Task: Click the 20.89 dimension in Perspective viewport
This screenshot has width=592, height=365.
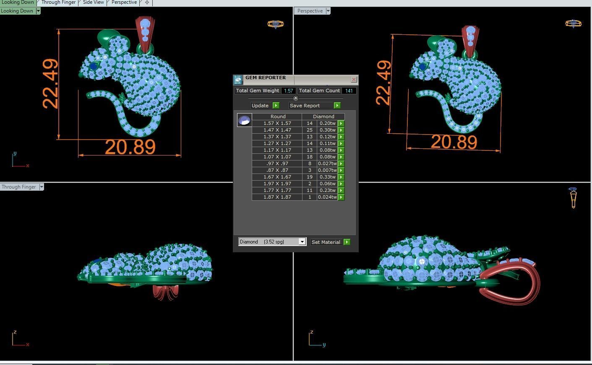Action: coord(454,142)
